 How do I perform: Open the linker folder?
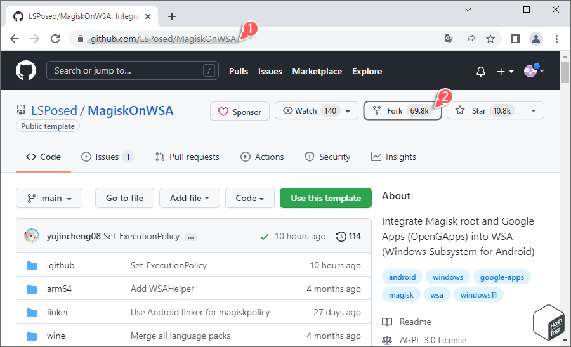click(58, 312)
